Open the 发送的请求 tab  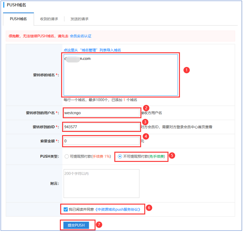pos(80,19)
